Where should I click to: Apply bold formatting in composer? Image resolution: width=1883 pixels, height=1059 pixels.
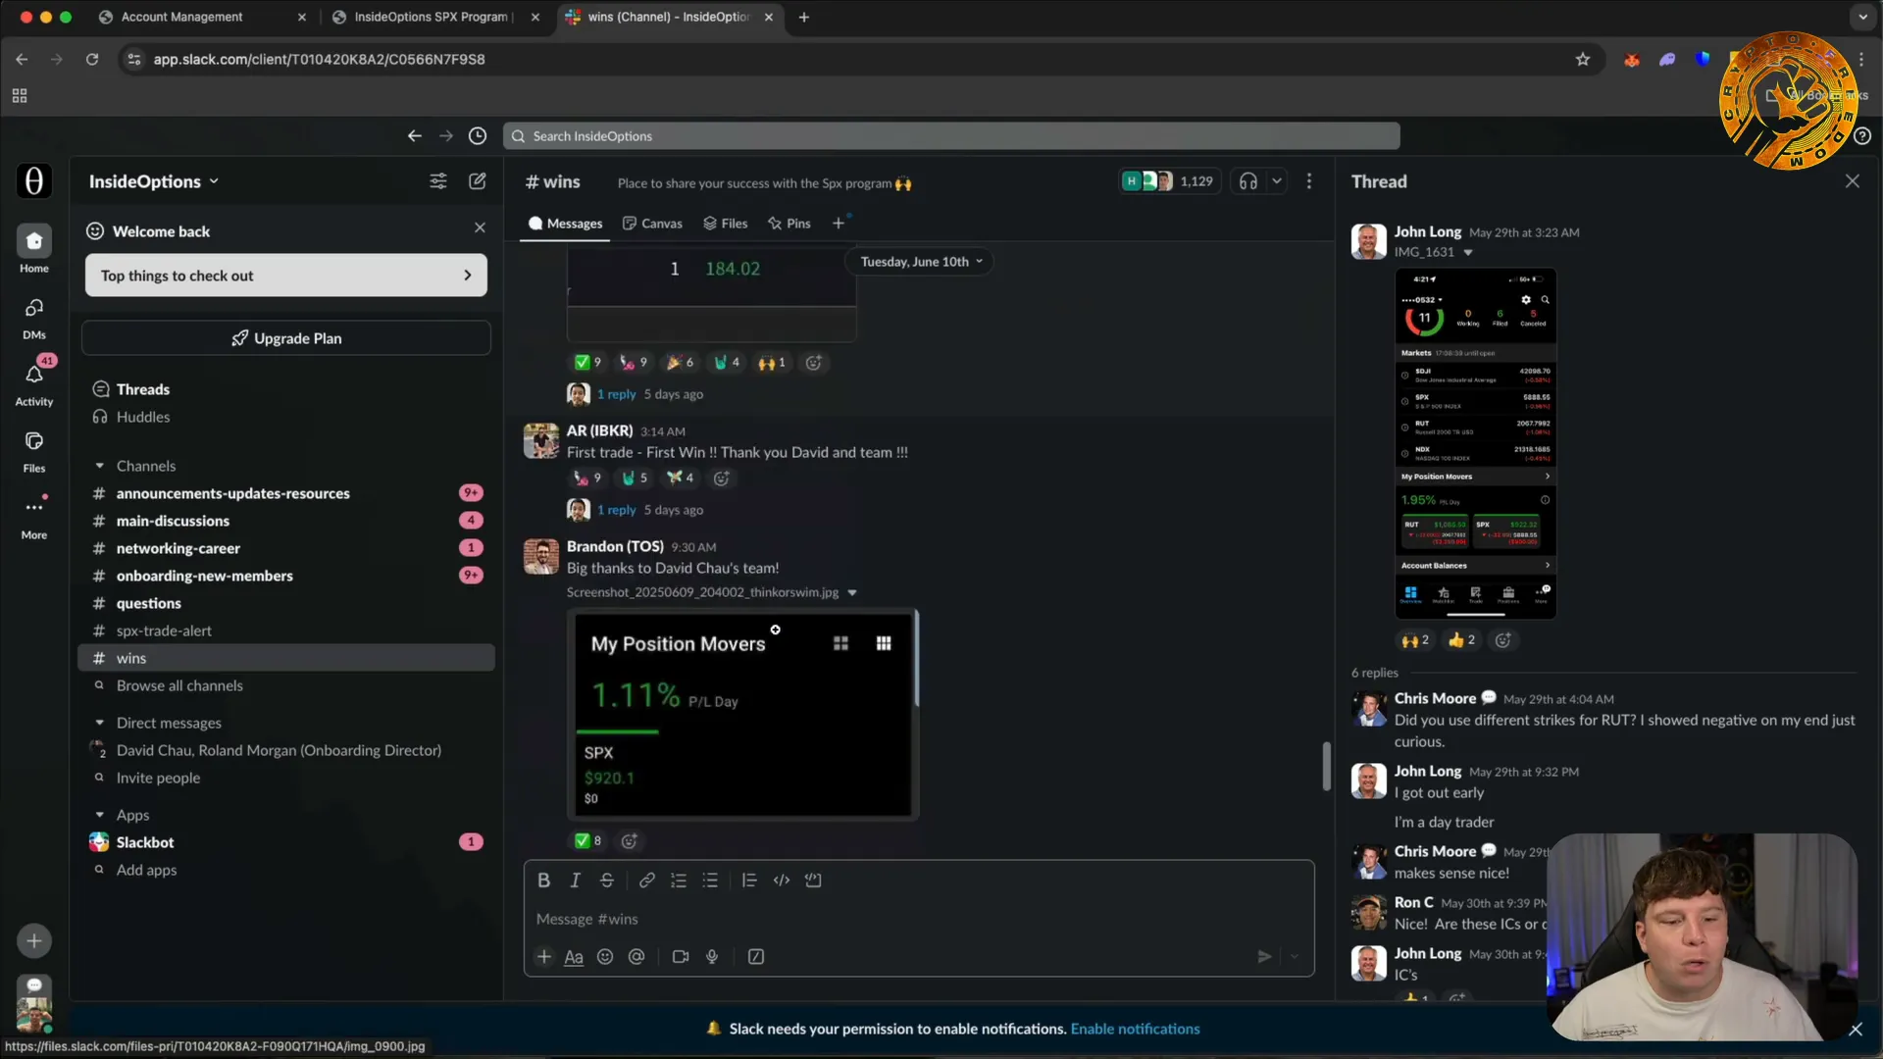click(x=543, y=881)
